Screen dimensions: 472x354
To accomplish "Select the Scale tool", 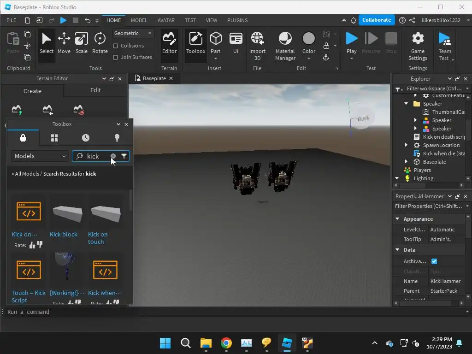I will point(81,43).
